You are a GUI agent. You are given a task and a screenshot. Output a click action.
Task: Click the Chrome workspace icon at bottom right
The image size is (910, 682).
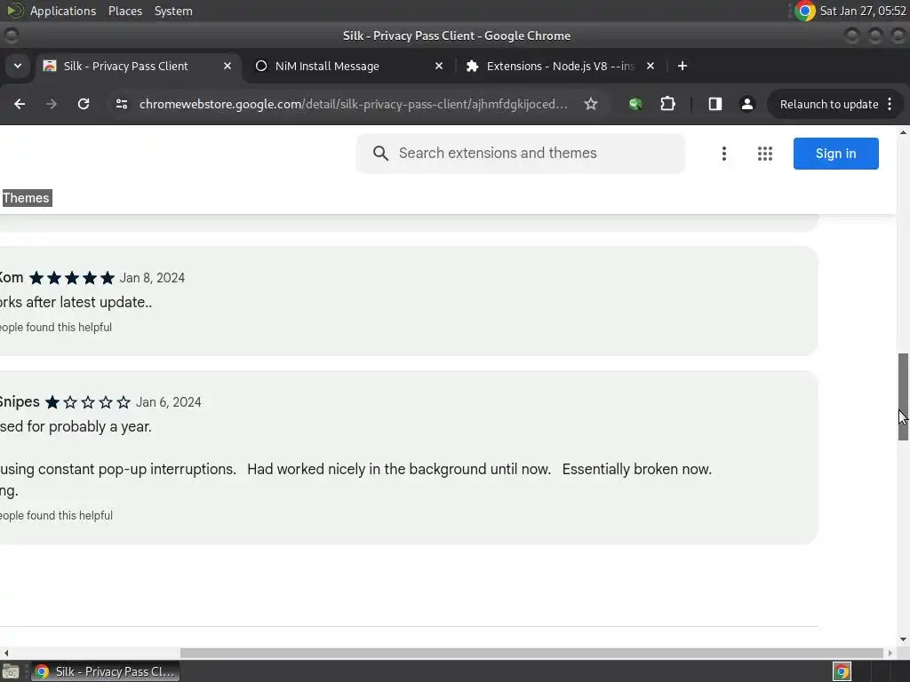[842, 671]
